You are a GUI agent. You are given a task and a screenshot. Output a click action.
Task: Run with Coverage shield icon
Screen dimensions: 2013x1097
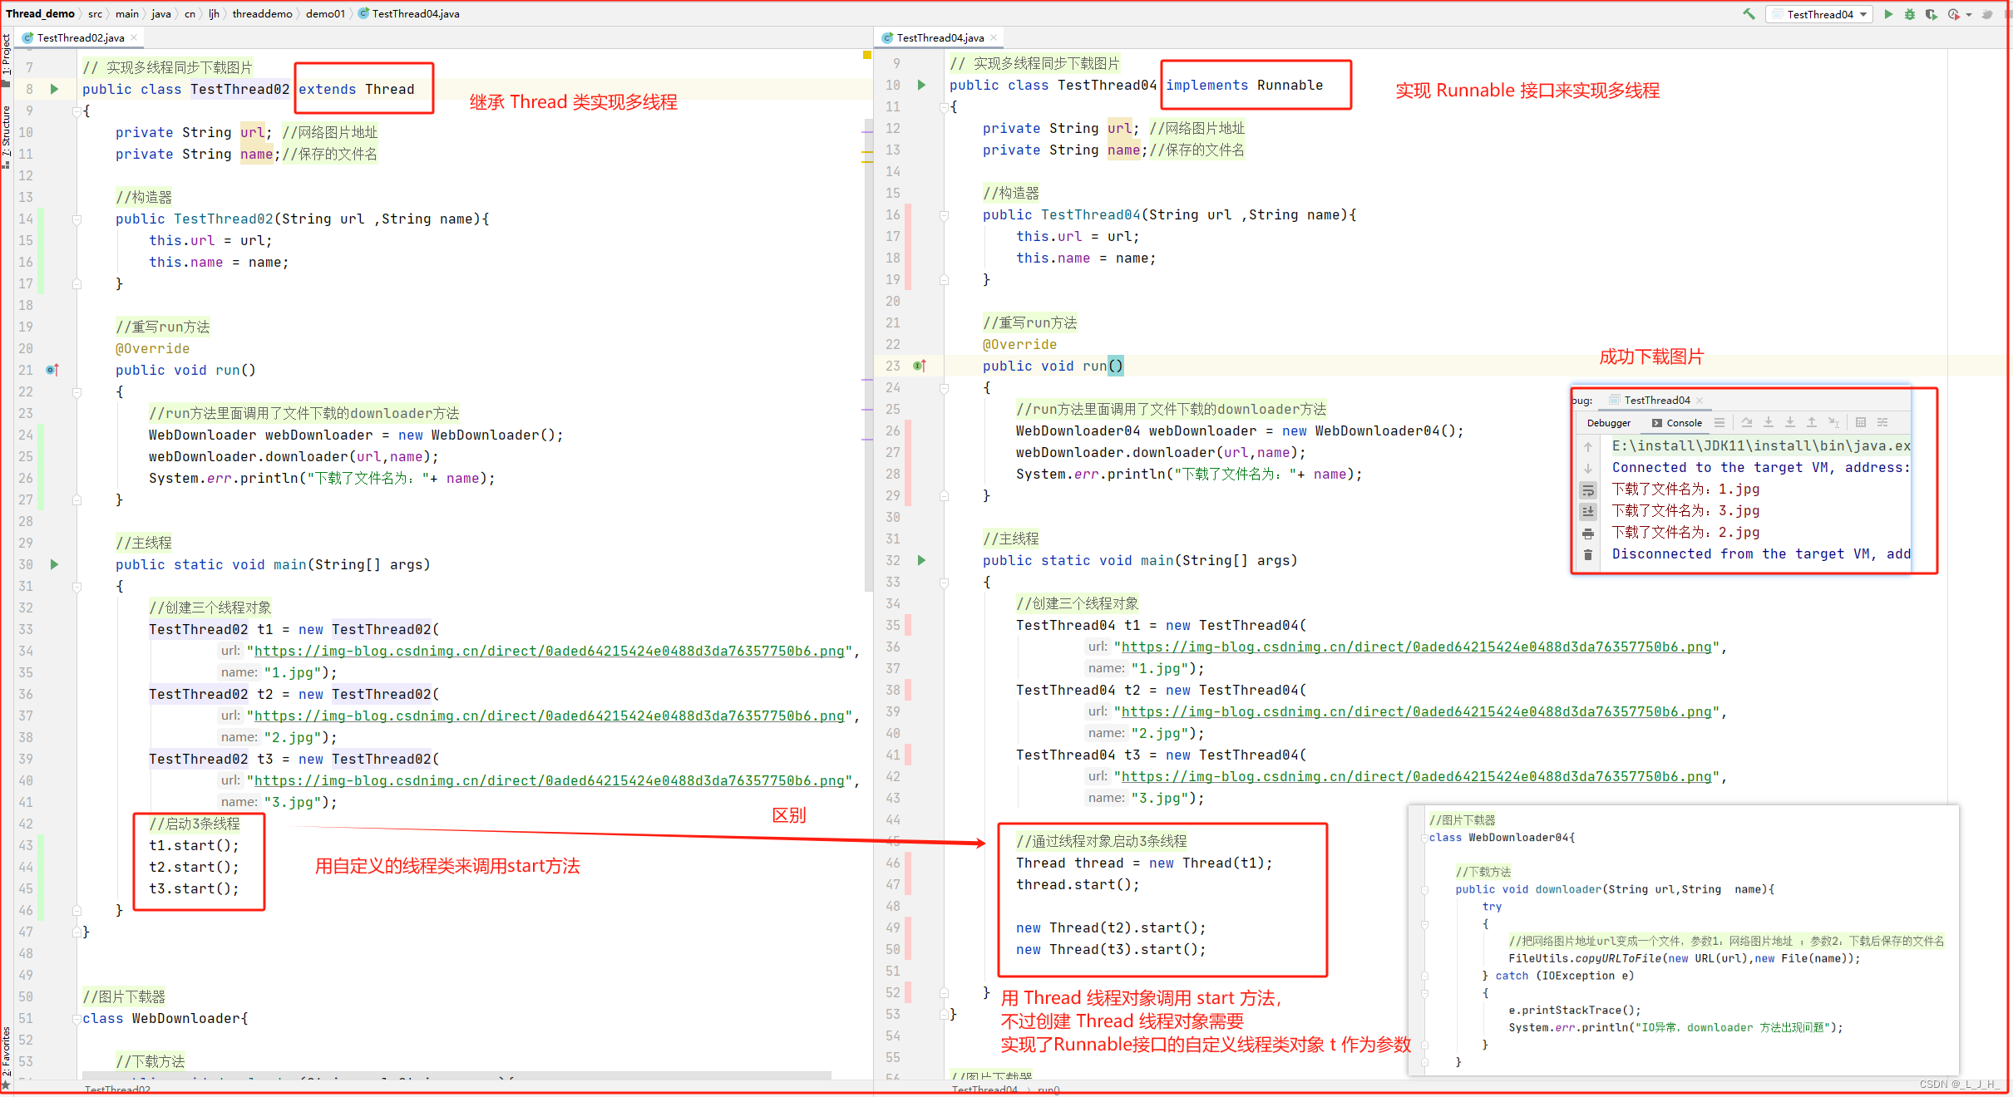(x=1931, y=14)
